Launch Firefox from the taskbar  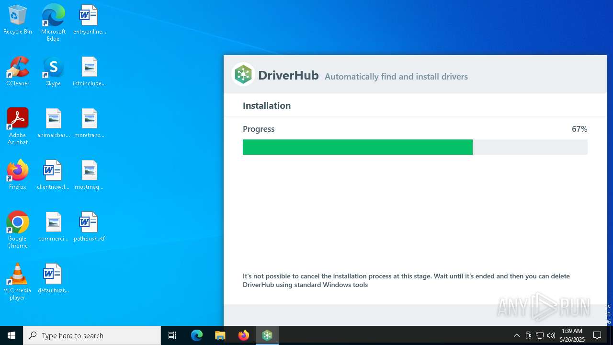[244, 335]
